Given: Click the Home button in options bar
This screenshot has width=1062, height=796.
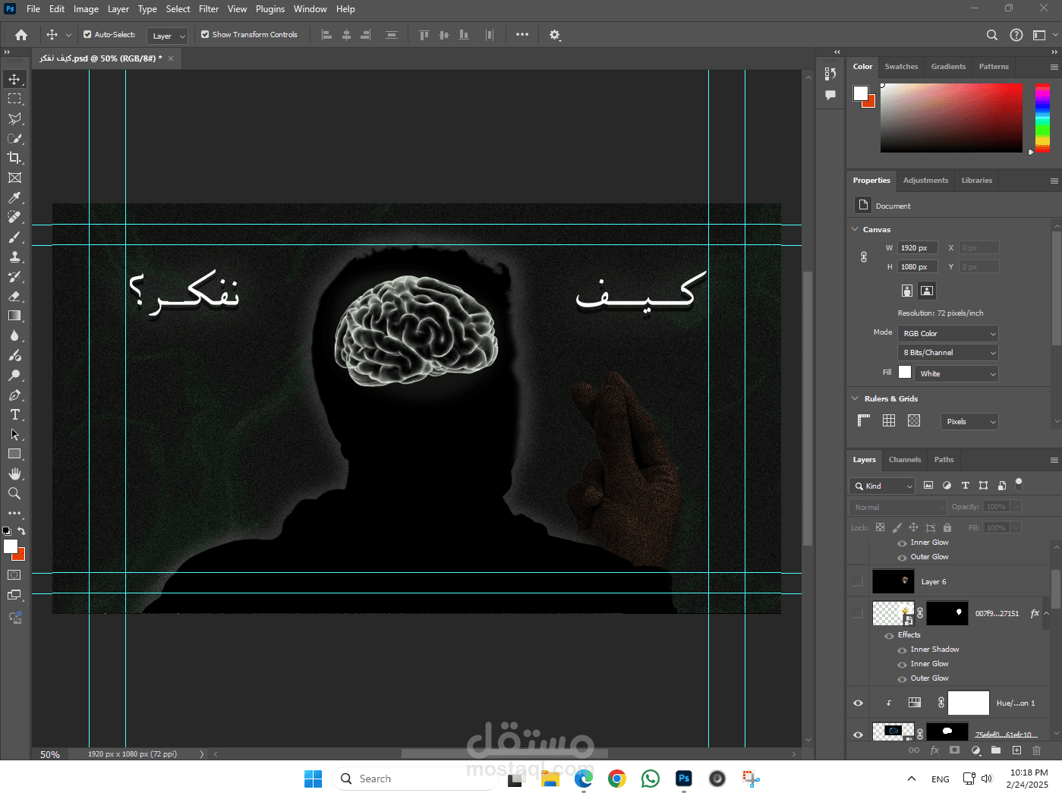Looking at the screenshot, I should tap(21, 35).
